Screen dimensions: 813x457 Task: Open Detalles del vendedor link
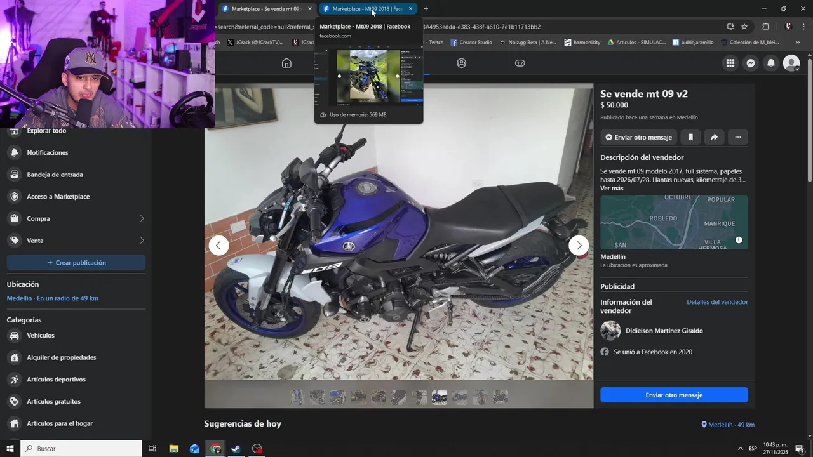[717, 302]
